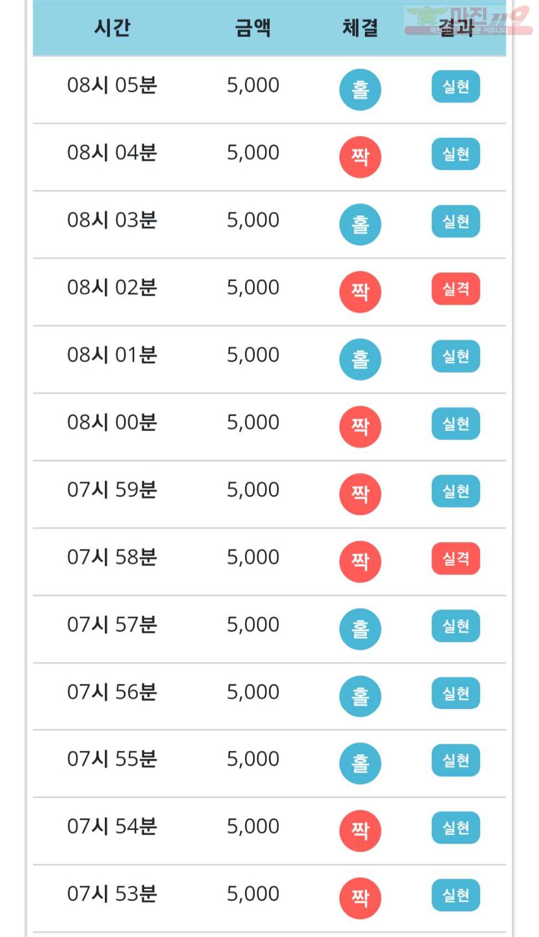Click the 시간 column header
The width and height of the screenshot is (539, 937).
(x=112, y=27)
